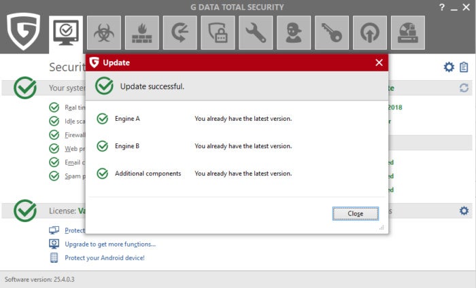Click the Update successful message

pyautogui.click(x=152, y=86)
